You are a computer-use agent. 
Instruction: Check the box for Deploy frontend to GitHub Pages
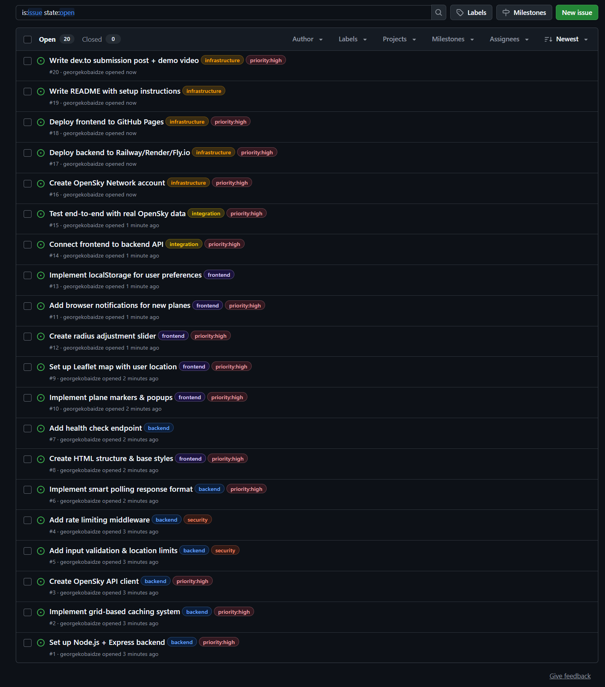coord(28,122)
